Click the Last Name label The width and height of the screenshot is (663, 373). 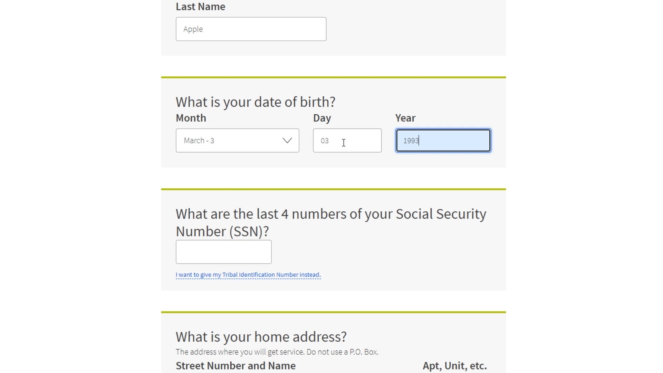coord(200,7)
